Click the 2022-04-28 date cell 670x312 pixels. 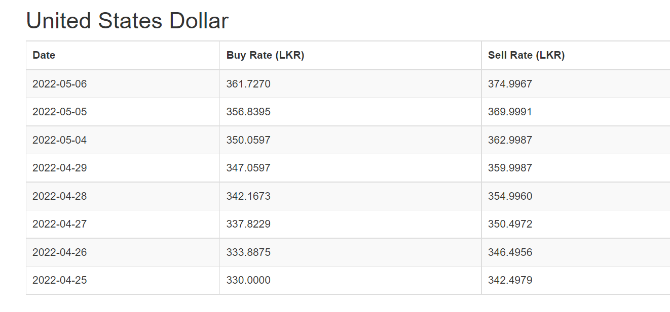point(123,196)
